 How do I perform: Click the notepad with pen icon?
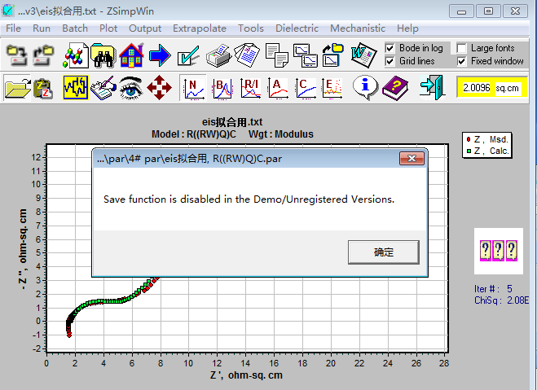click(x=103, y=88)
